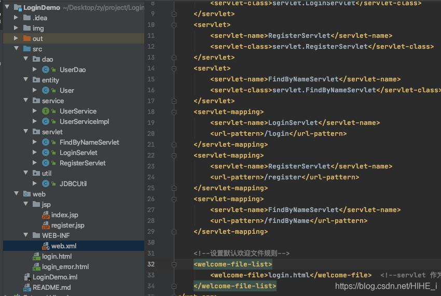Select register.jsp in the project tree
This screenshot has width=441, height=296.
(67, 225)
